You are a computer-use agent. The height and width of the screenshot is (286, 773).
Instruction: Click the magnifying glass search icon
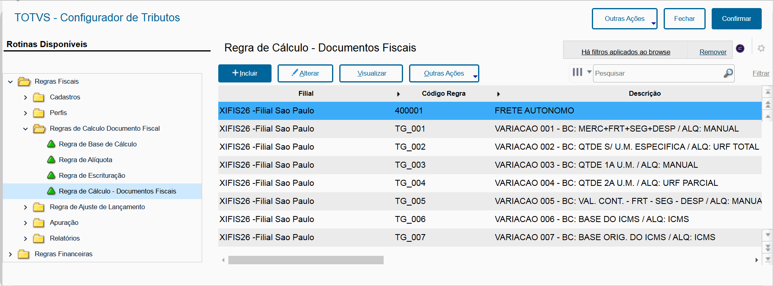coord(728,73)
